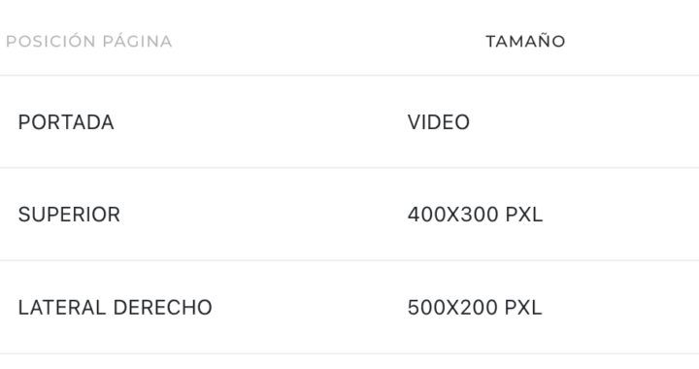Click the word PÁGINA in the header
The image size is (699, 369).
pyautogui.click(x=137, y=41)
